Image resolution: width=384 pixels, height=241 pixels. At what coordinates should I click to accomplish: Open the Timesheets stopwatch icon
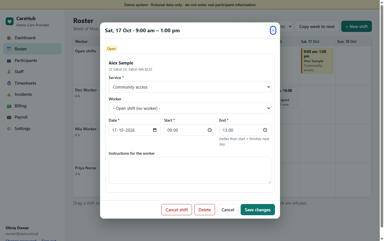(9, 83)
